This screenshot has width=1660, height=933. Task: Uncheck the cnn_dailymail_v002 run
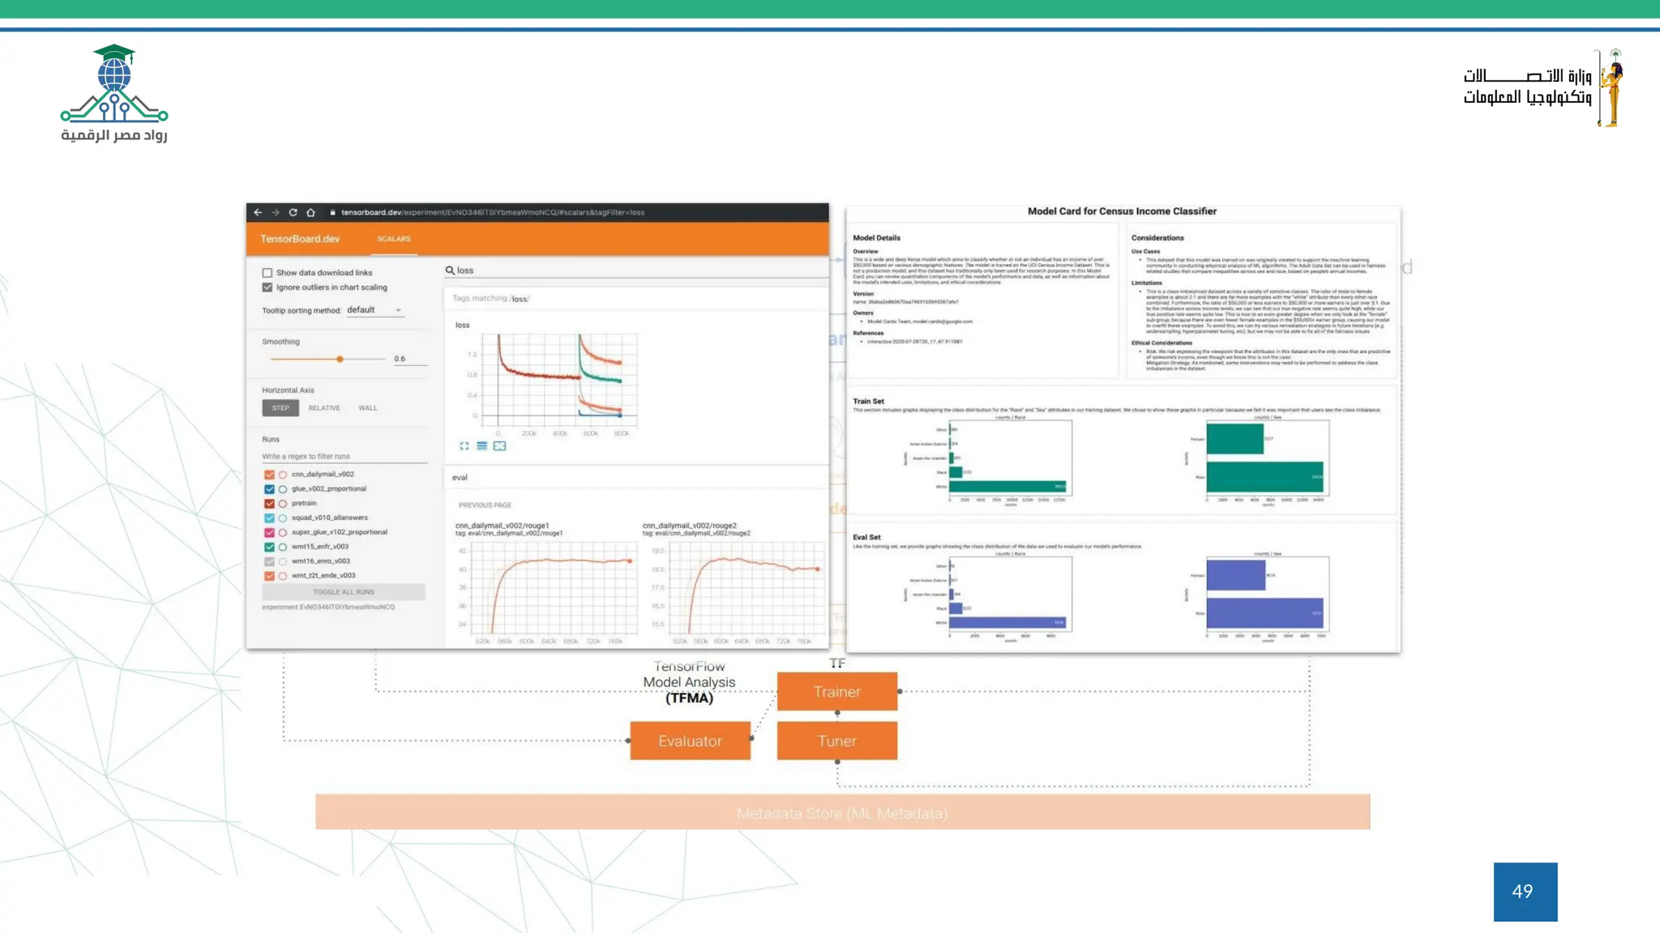coord(269,475)
